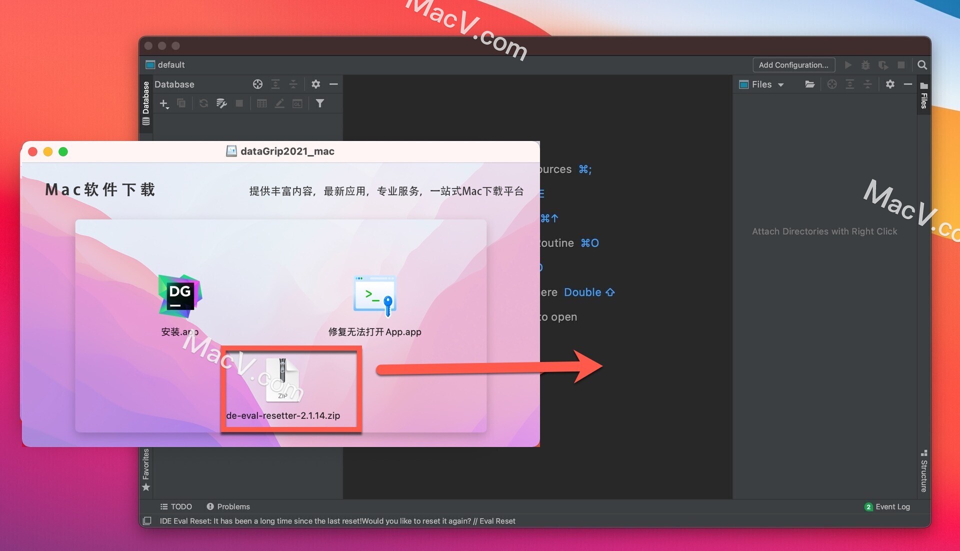Hide the Files panel with minus icon

908,84
